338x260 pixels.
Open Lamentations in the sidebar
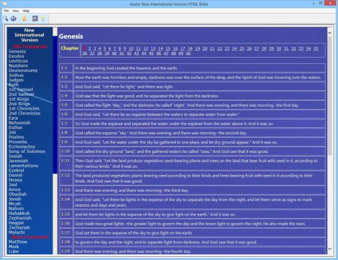[x=24, y=165]
